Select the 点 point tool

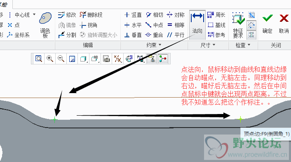click(x=14, y=25)
